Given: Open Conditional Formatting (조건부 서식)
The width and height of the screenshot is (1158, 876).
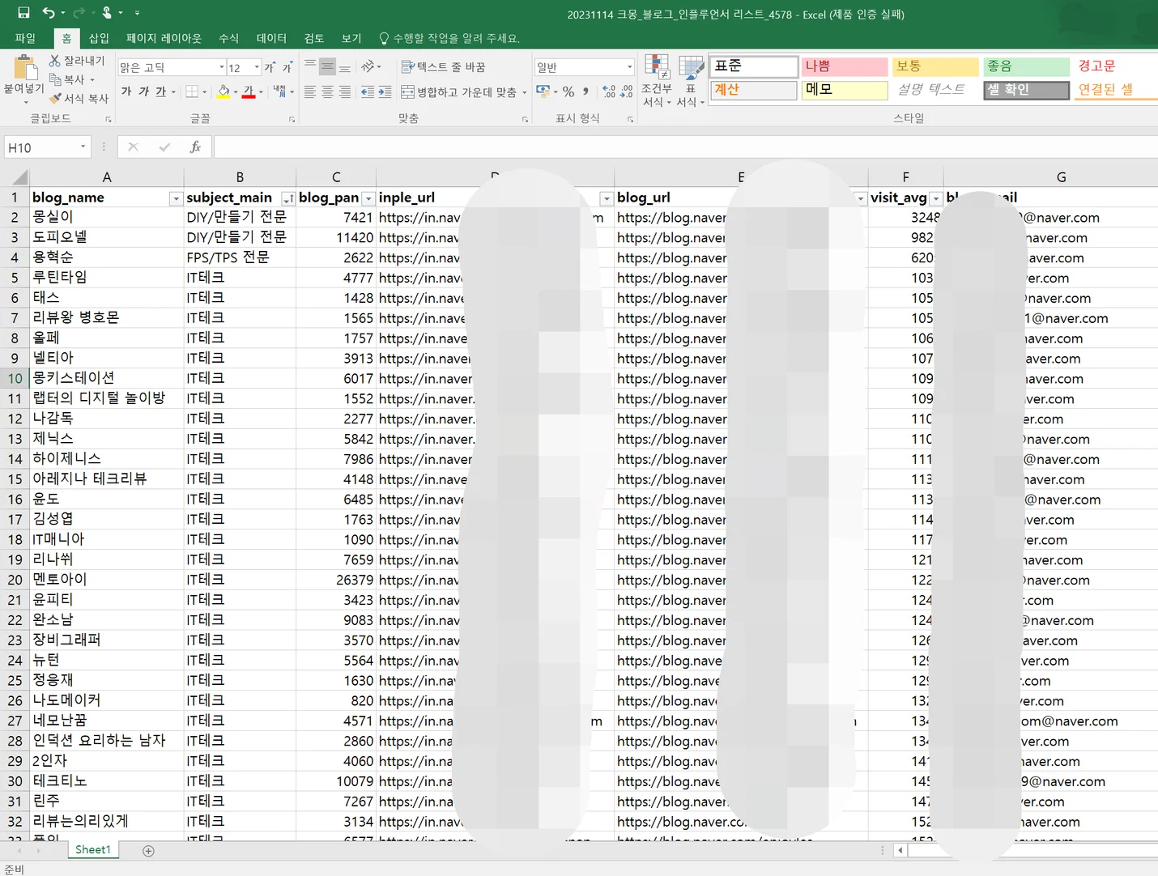Looking at the screenshot, I should 657,81.
